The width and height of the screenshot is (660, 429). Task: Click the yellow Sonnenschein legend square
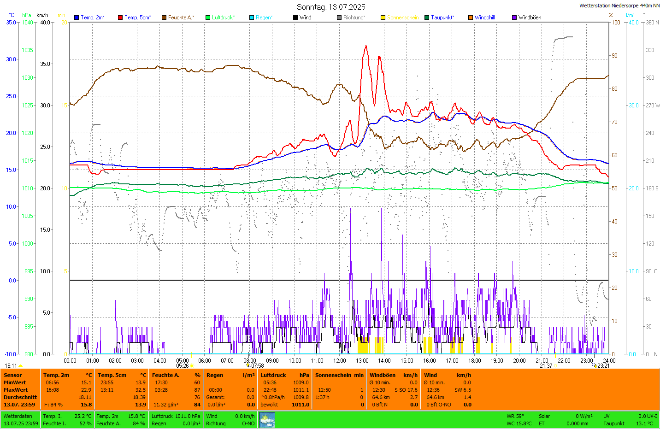383,18
